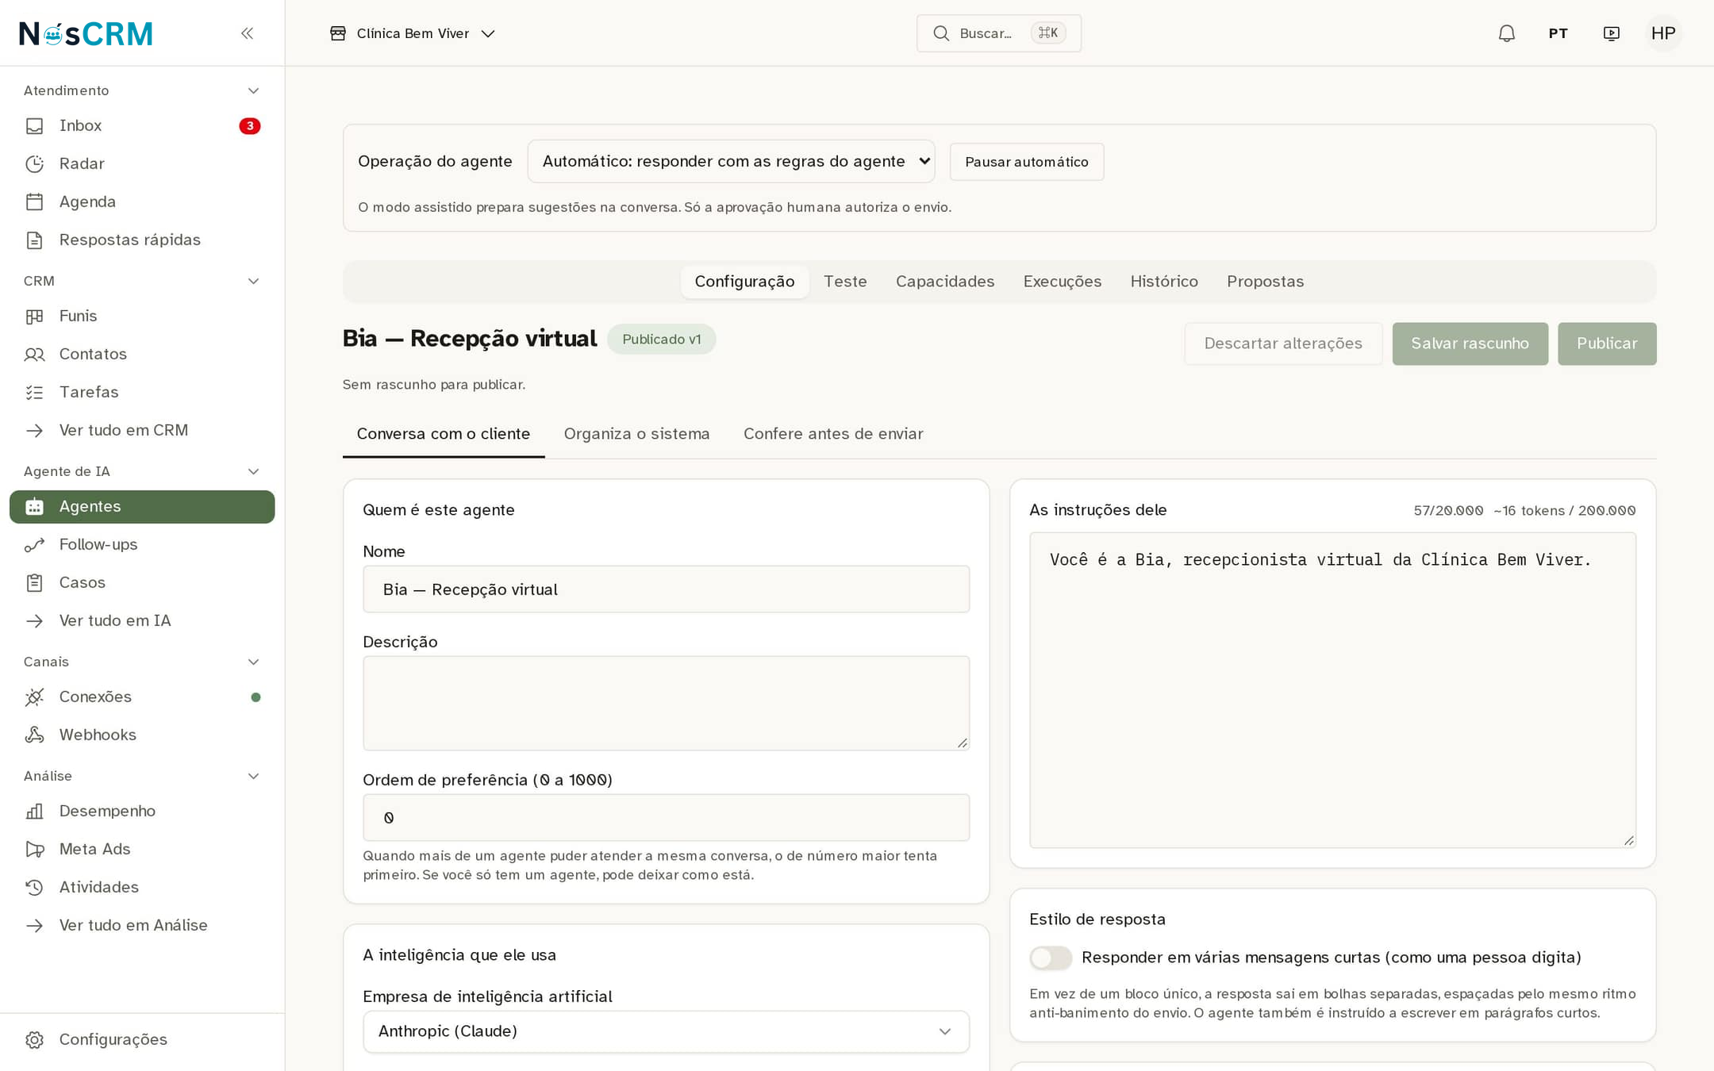This screenshot has width=1714, height=1071.
Task: Open the Configurações gear icon
Action: pos(34,1039)
